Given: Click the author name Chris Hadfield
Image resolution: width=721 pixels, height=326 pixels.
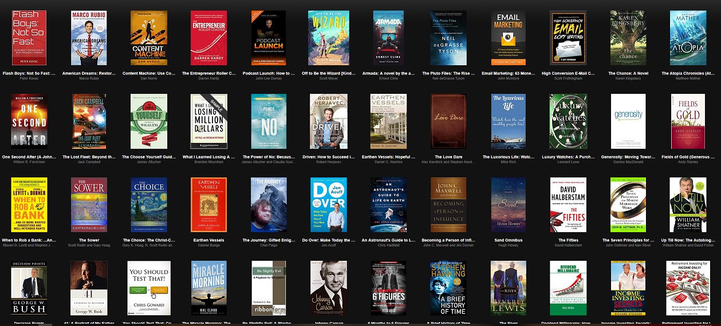Looking at the screenshot, I should (x=389, y=246).
